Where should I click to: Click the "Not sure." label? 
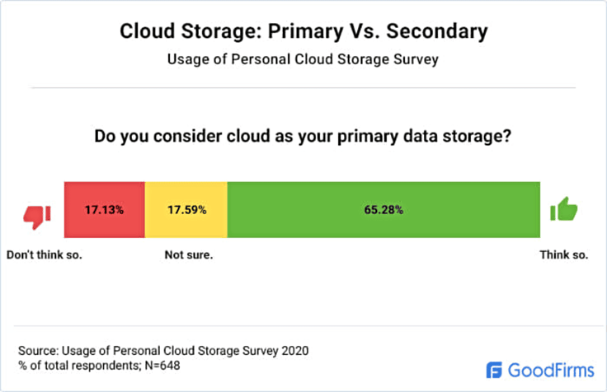click(189, 254)
